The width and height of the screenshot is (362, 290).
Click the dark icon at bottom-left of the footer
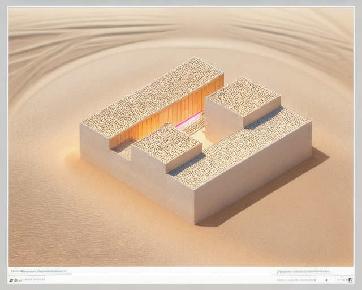click(x=11, y=280)
